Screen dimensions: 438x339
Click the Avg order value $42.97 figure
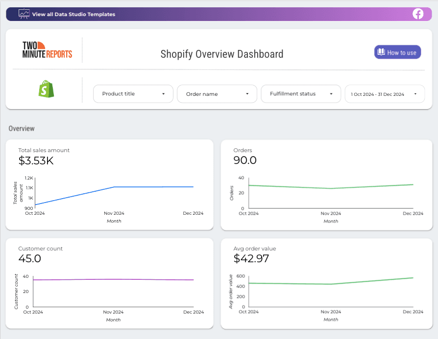251,259
